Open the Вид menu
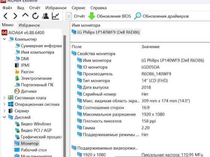This screenshot has height=157, width=210. [21, 8]
